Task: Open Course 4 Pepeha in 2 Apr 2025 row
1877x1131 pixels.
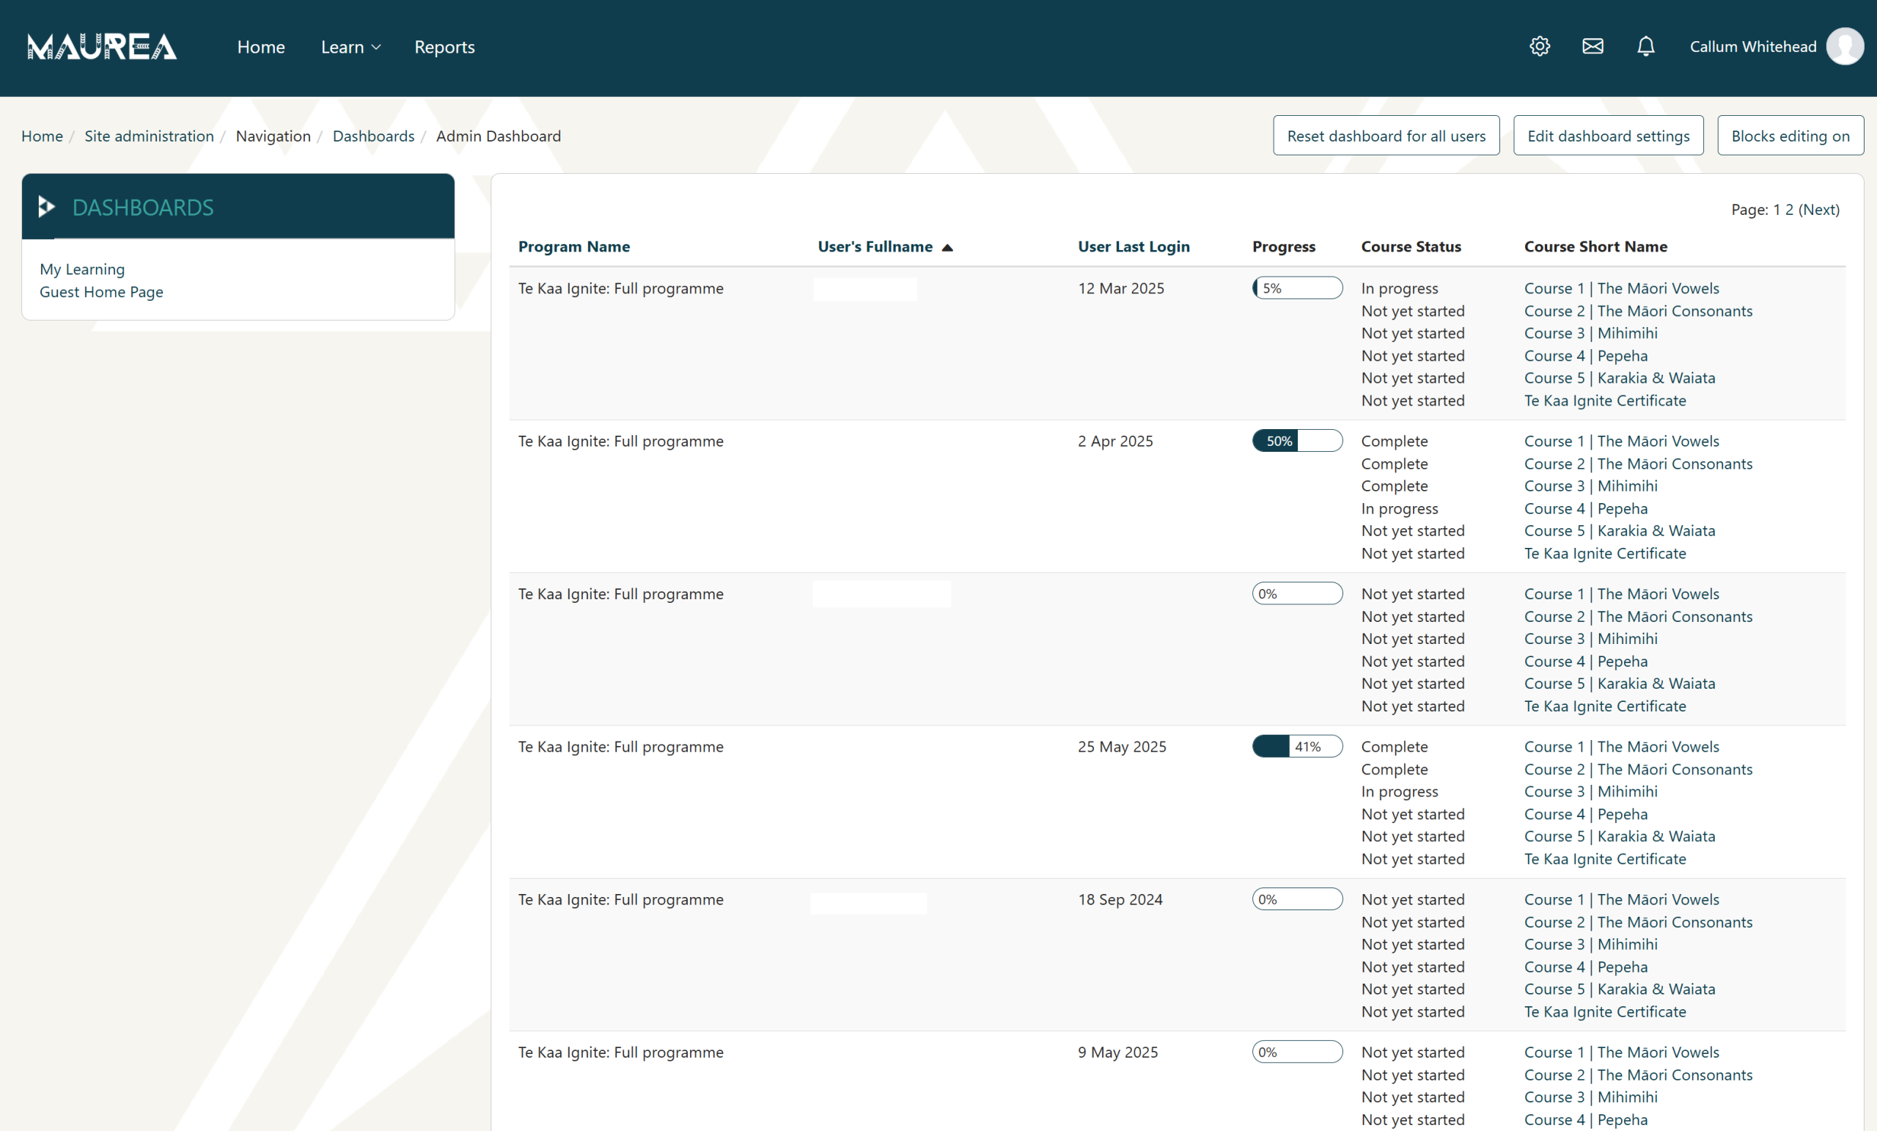Action: click(1585, 508)
